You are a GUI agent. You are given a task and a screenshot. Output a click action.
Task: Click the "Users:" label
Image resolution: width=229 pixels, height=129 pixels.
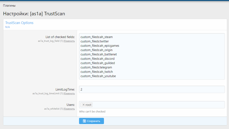pos(70,105)
